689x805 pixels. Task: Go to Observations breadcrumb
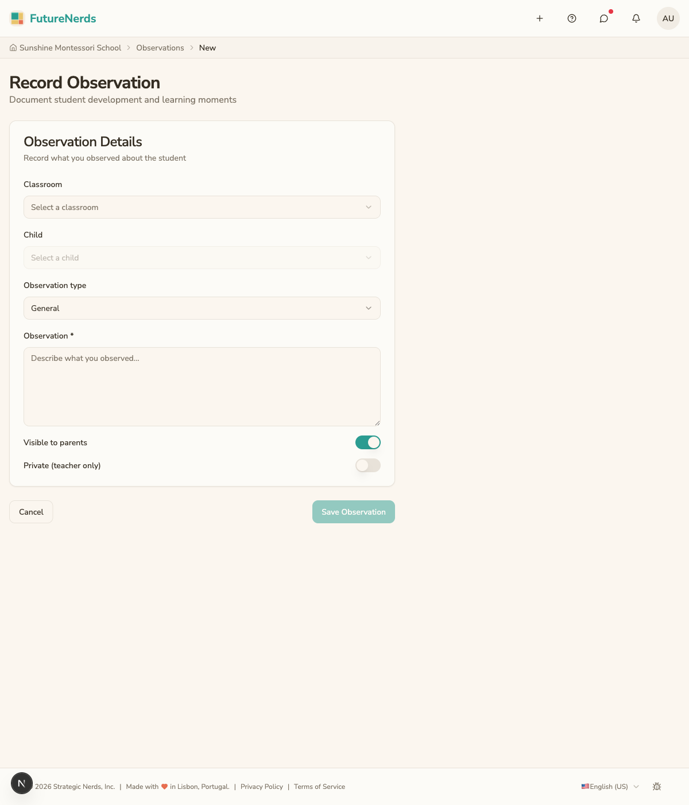(x=160, y=48)
